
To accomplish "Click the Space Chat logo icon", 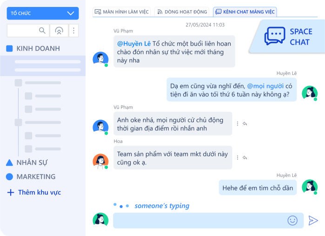I will 275,36.
